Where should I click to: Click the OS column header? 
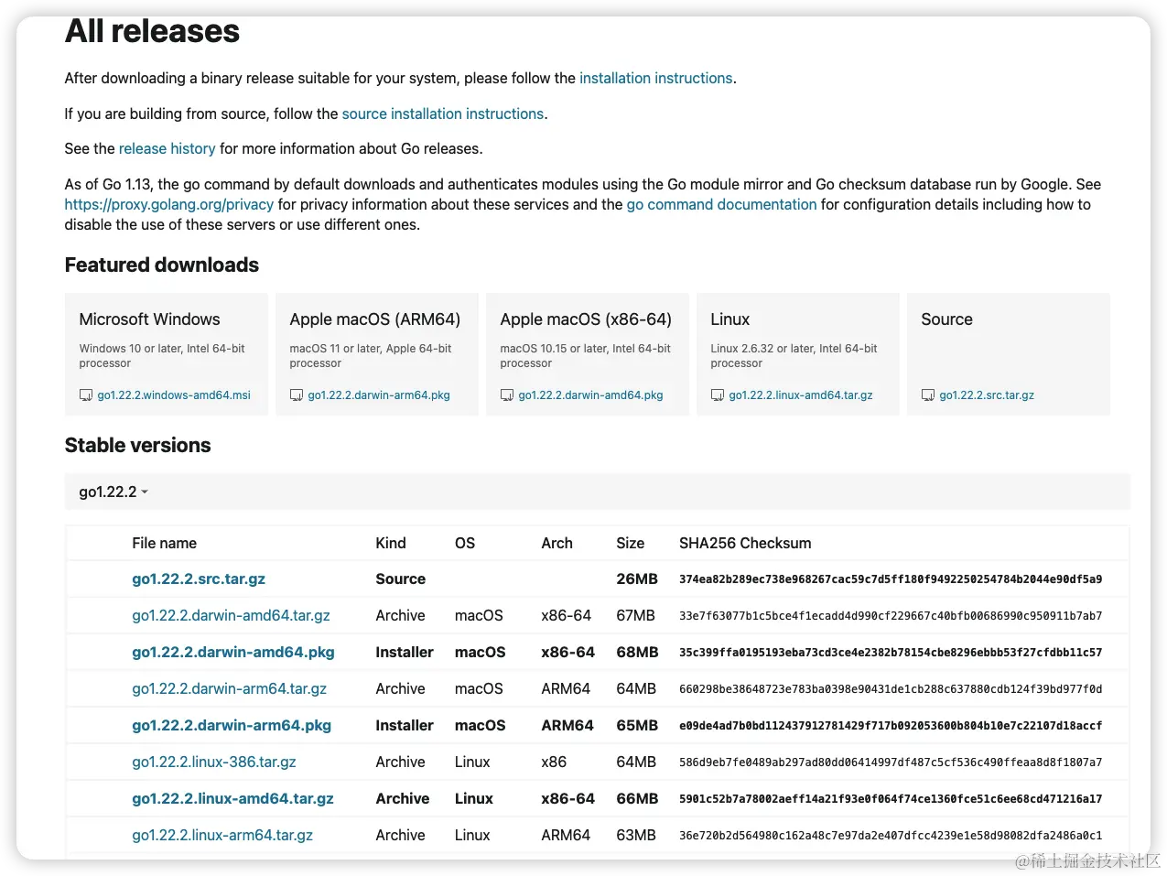point(465,543)
